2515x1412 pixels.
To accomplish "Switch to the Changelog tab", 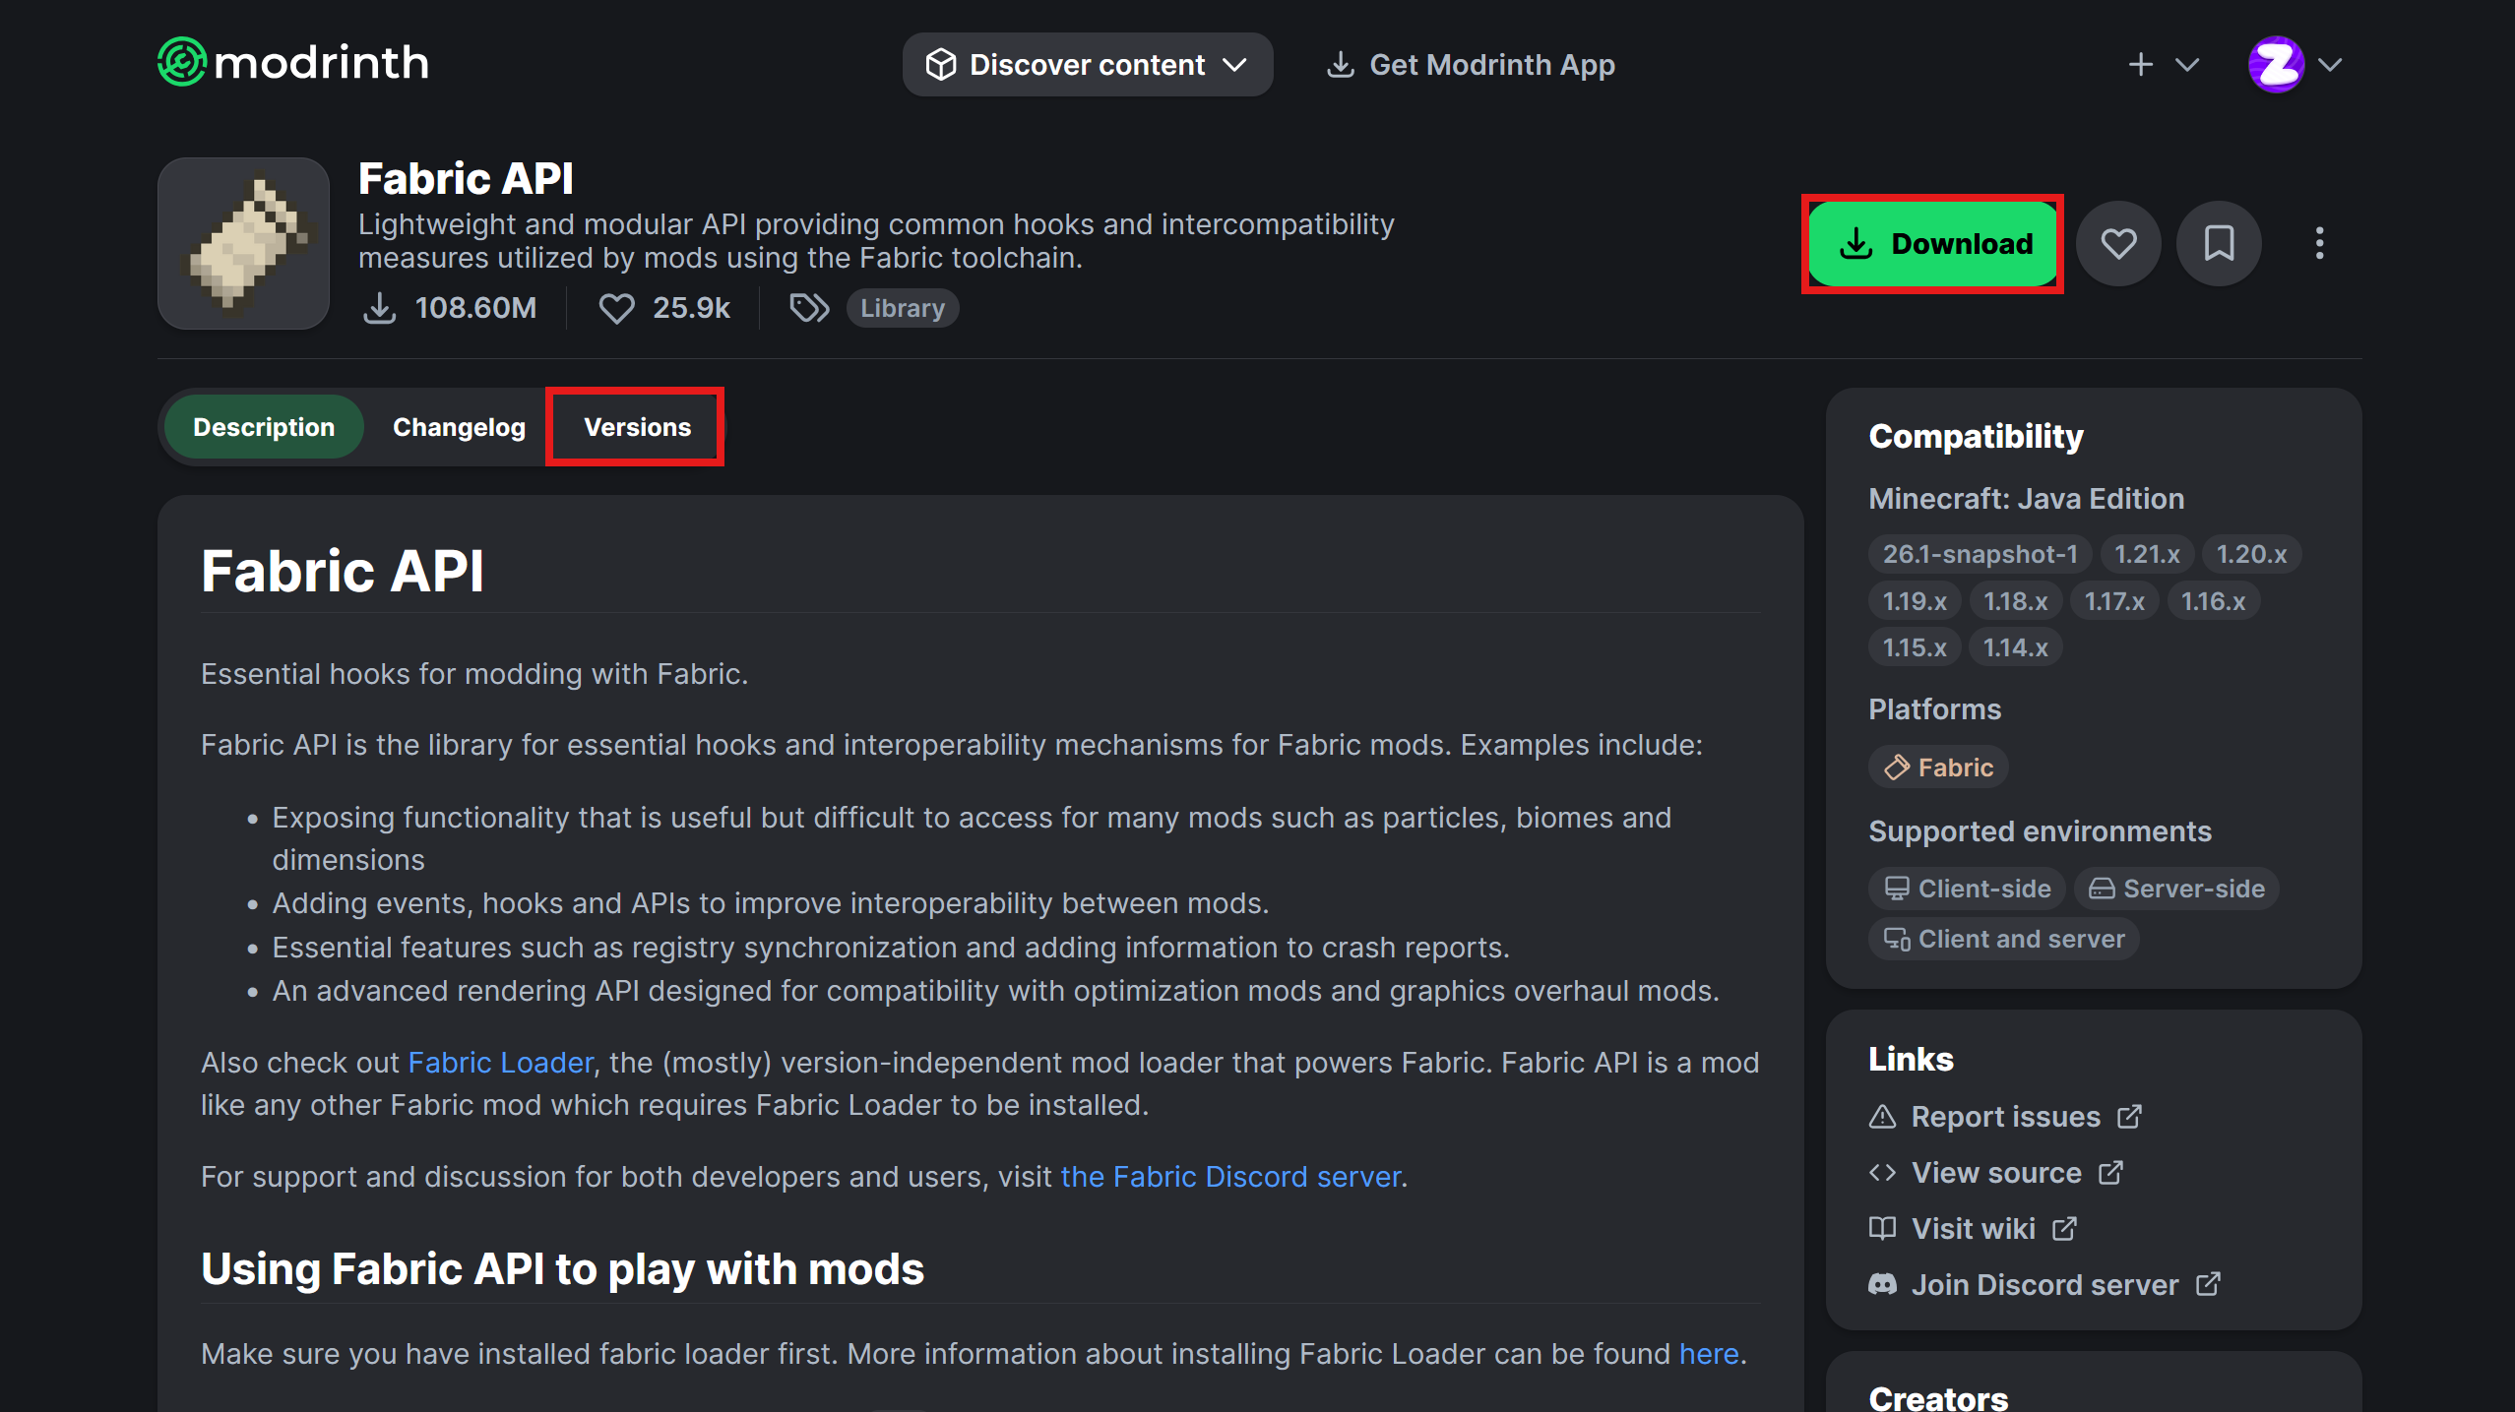I will (x=459, y=427).
